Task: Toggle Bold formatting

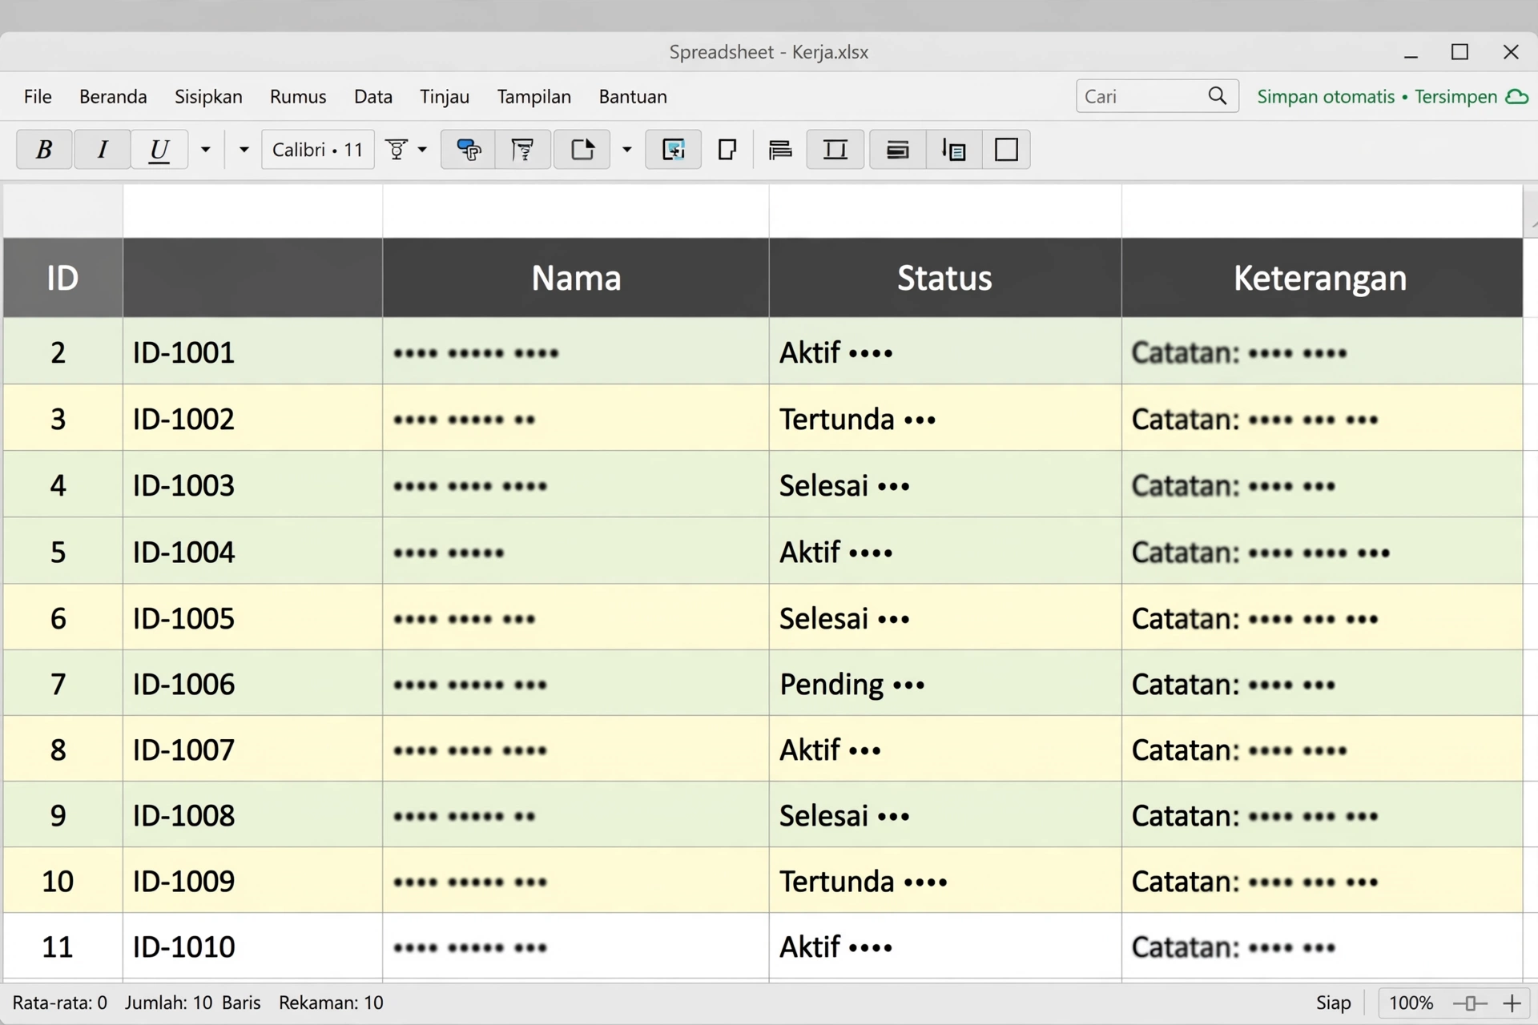Action: click(x=45, y=150)
